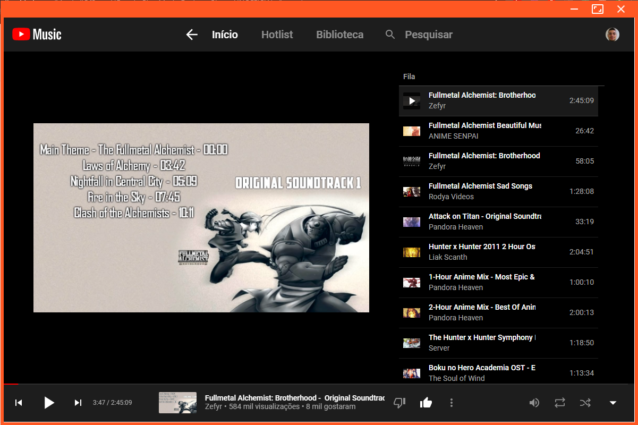Click the 2-Hour Anime Mix thumbnail
638x425 pixels.
tap(412, 313)
